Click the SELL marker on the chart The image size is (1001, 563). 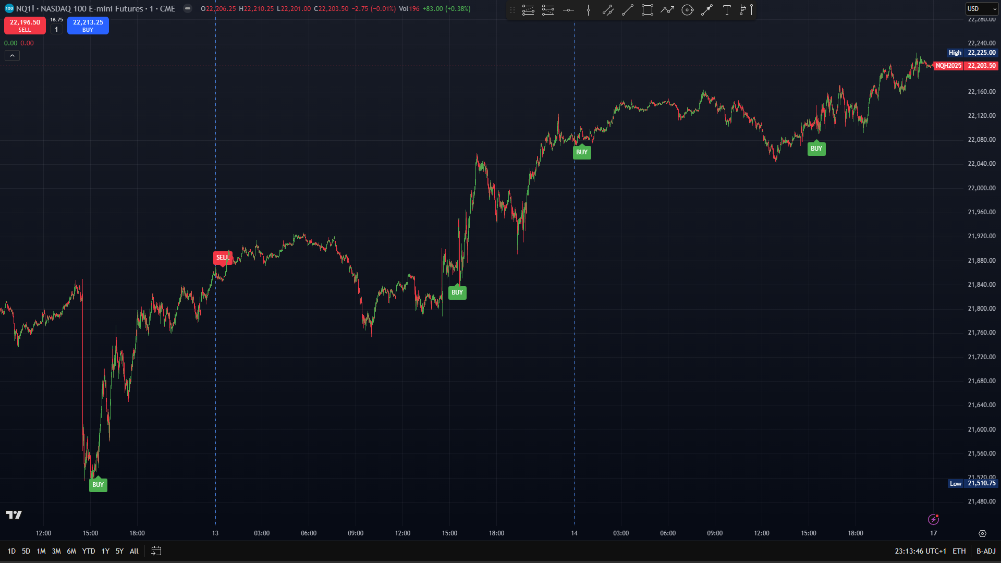[x=223, y=258]
